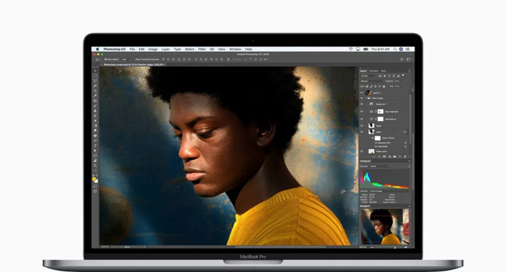
Task: Open the Layers panel options menu
Action: coord(409,71)
